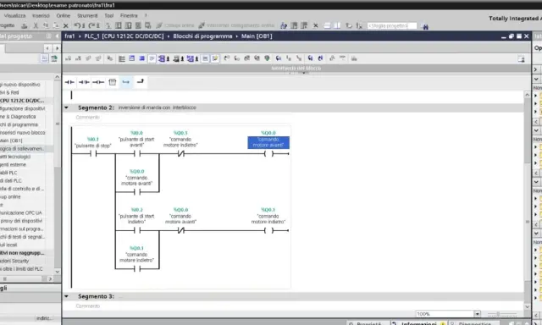The height and width of the screenshot is (325, 542).
Task: Click the Paste icon in main toolbar
Action: (56, 26)
